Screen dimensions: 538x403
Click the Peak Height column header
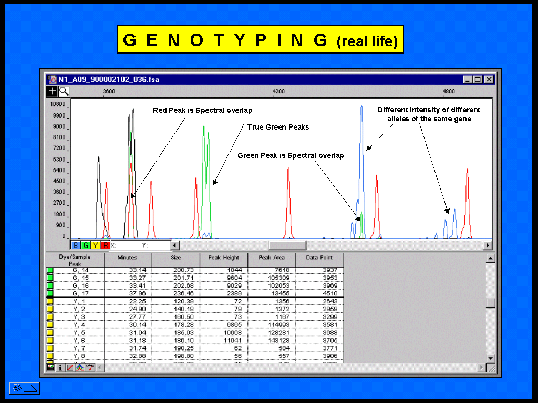pos(224,258)
